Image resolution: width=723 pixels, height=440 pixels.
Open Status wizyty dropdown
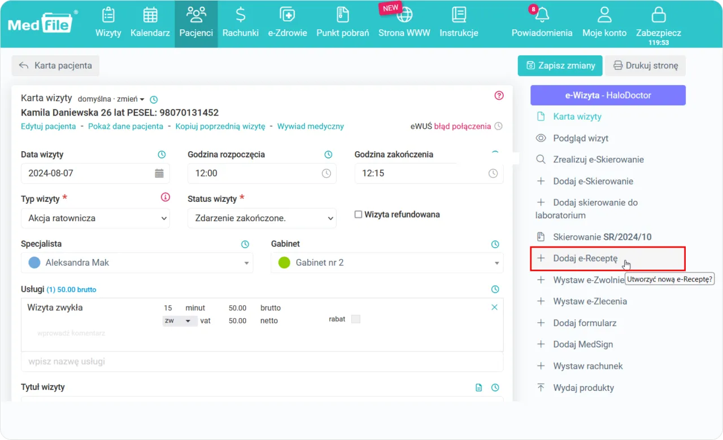coord(262,218)
